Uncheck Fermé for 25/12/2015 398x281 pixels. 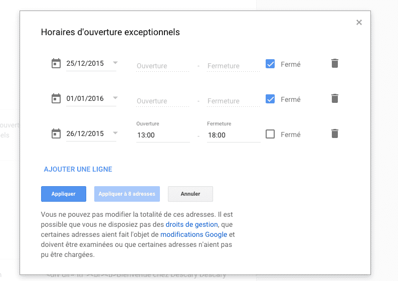click(x=270, y=64)
